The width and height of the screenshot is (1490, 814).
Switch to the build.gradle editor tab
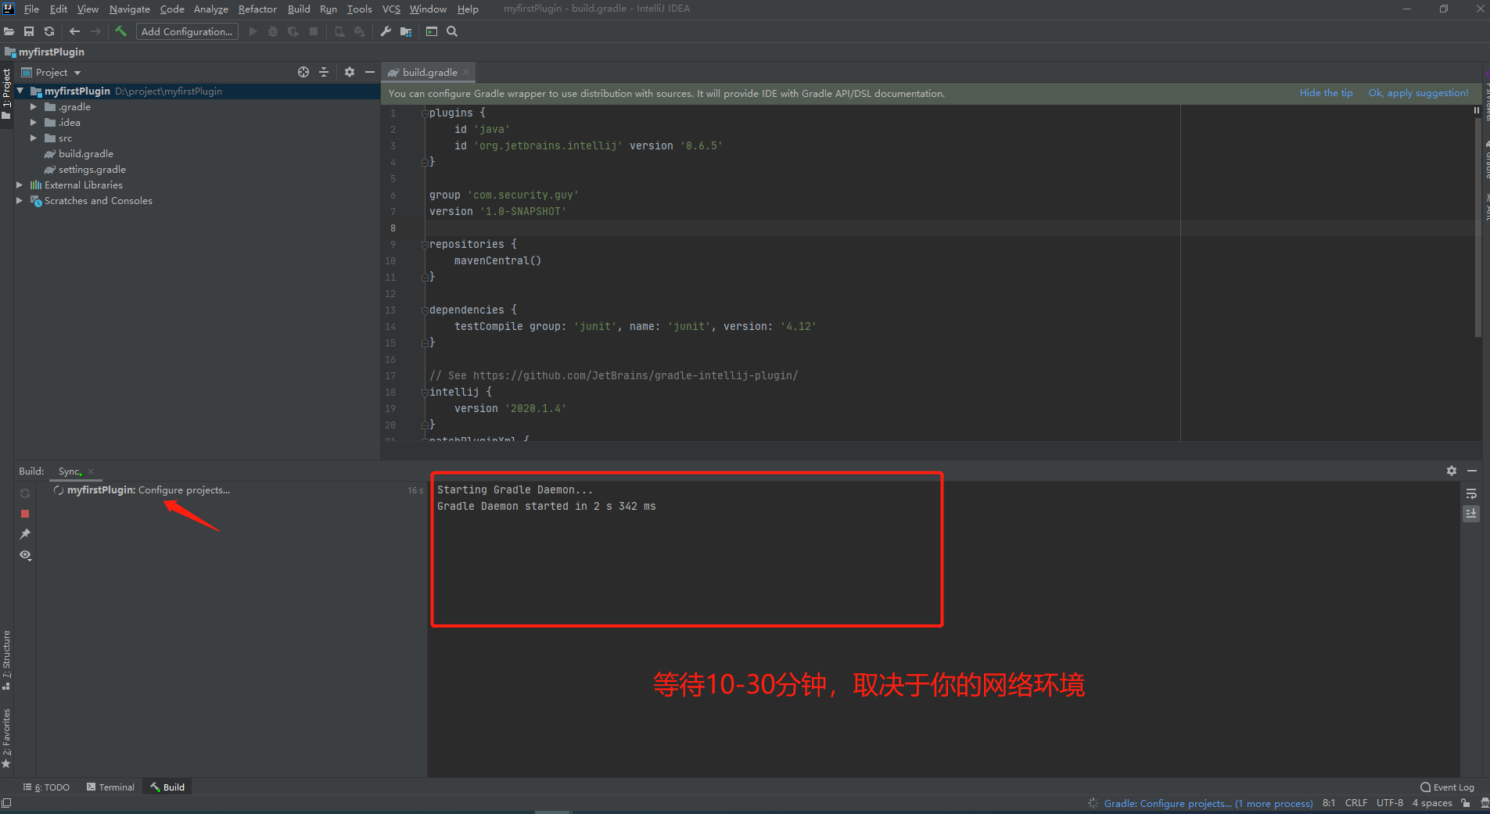pyautogui.click(x=429, y=72)
